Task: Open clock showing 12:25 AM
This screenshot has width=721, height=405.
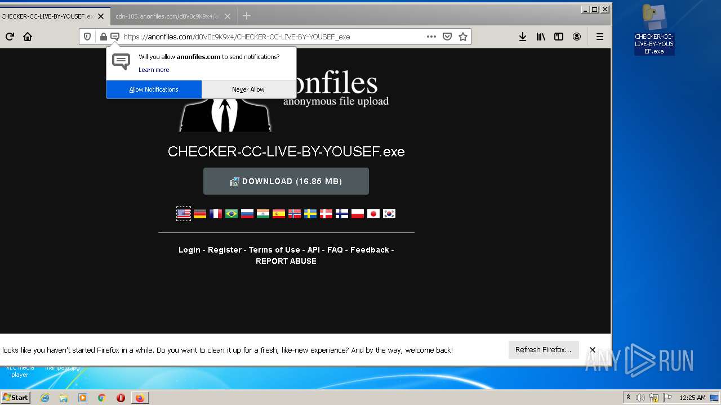Action: coord(692,398)
